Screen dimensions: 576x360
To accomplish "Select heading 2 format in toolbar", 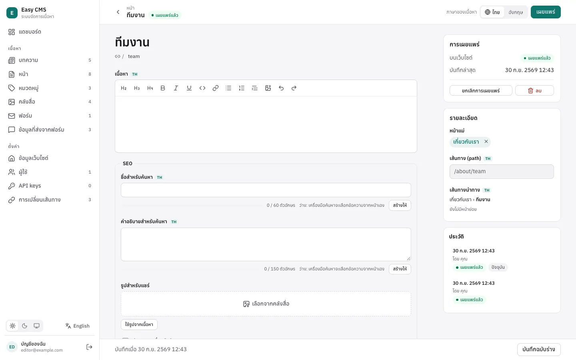I will (124, 88).
